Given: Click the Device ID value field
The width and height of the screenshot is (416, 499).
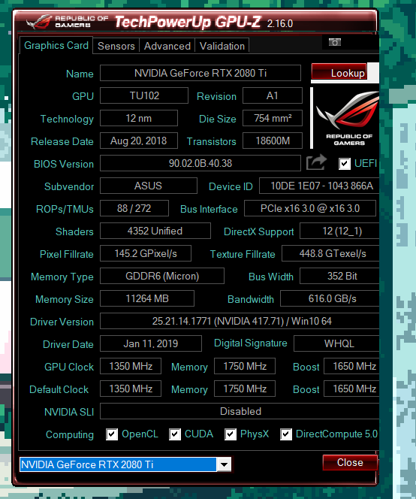Looking at the screenshot, I should [x=319, y=186].
